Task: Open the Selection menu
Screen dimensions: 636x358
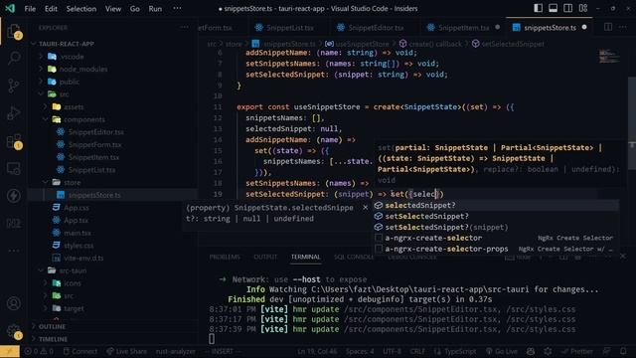Action: click(x=81, y=9)
